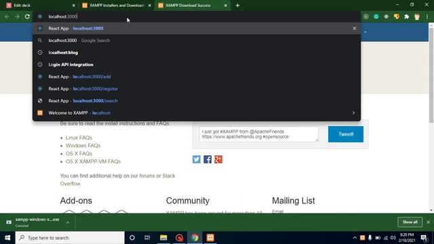Click the page vertical scrollbar
The image size is (434, 244).
431,75
